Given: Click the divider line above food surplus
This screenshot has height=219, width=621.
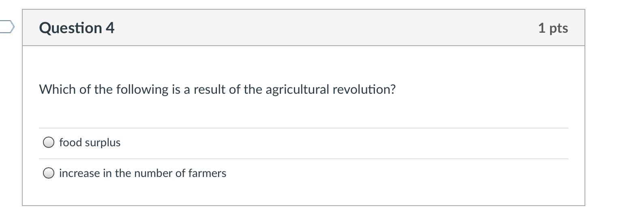Looking at the screenshot, I should [x=303, y=128].
